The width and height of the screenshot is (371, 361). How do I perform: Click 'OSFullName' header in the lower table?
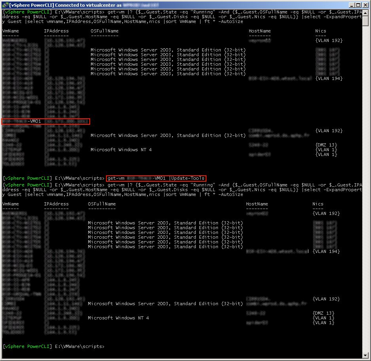click(x=102, y=204)
